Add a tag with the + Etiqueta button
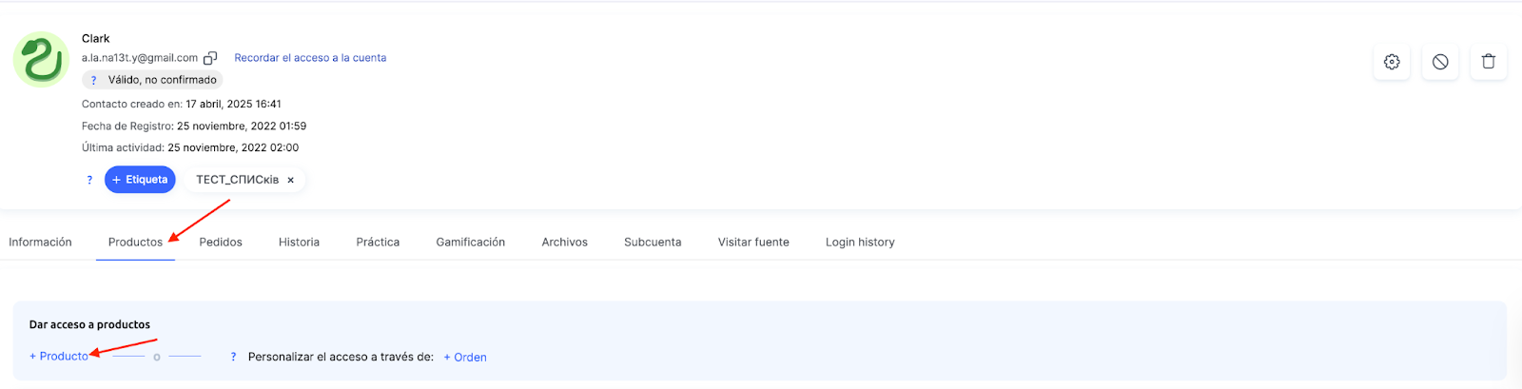The width and height of the screenshot is (1522, 389). pyautogui.click(x=140, y=180)
